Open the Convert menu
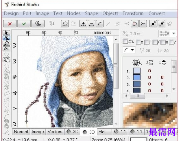Image resolution: width=181 pixels, height=141 pixels. point(156,13)
